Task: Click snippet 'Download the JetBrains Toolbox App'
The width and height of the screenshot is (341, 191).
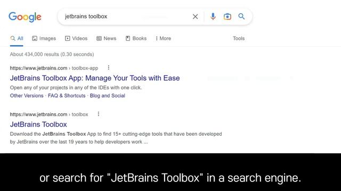Action: pyautogui.click(x=116, y=138)
